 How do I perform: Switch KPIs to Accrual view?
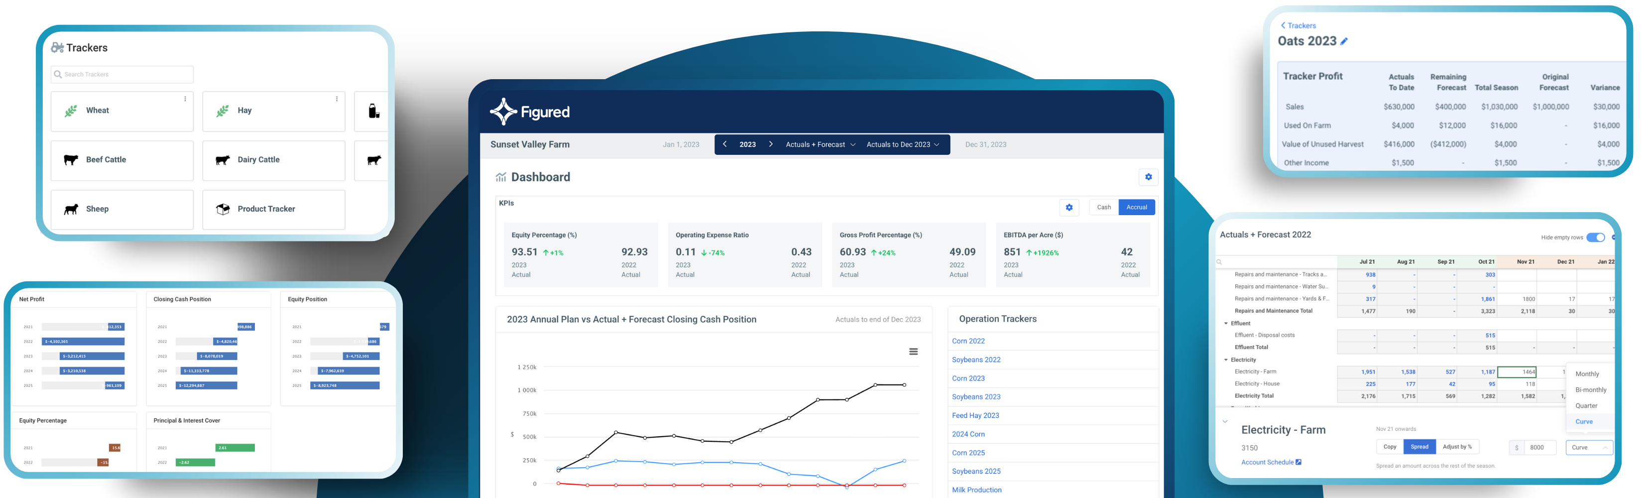coord(1137,207)
